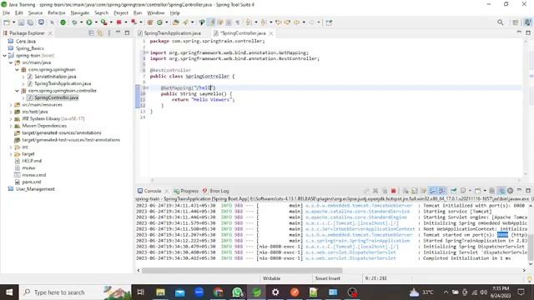Select the Java perspective icon at top right
The width and height of the screenshot is (534, 300).
point(527,22)
